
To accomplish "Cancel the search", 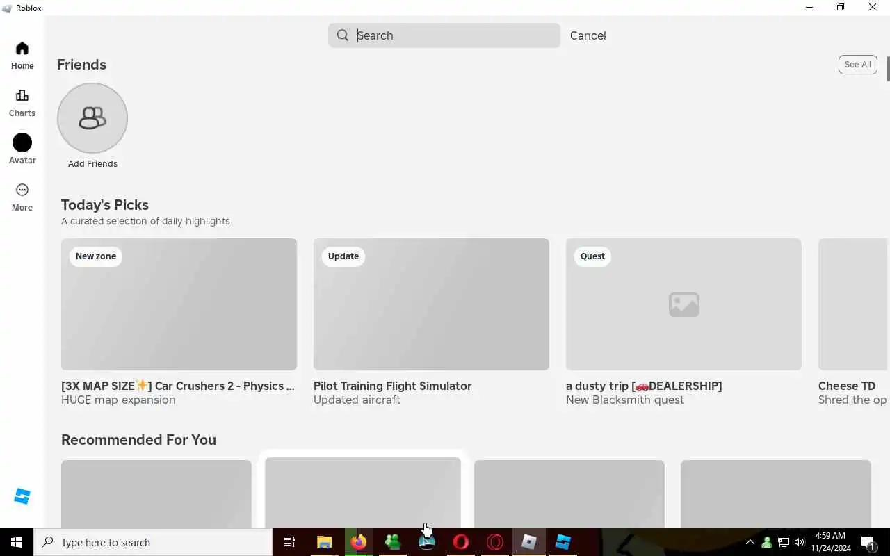I will tap(588, 35).
